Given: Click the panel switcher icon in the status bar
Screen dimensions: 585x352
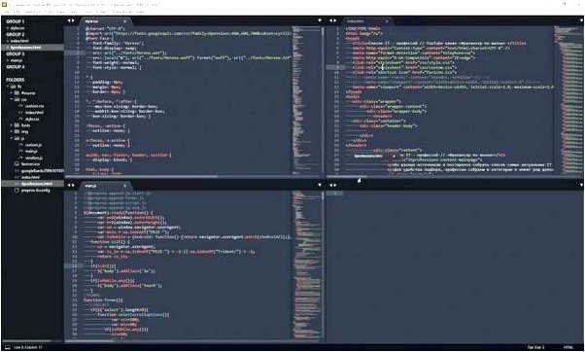Looking at the screenshot, I should 8,347.
